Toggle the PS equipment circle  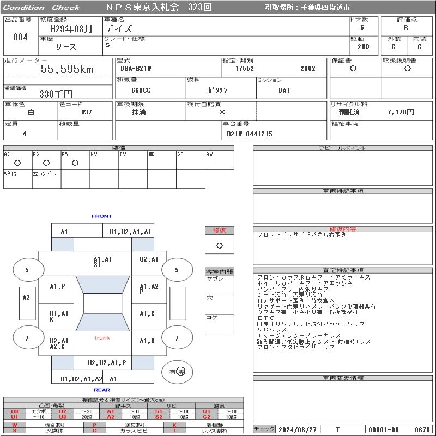(46, 162)
